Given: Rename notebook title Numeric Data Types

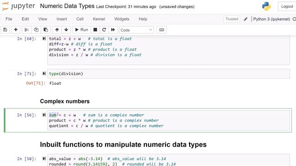Looking at the screenshot, I should [67, 6].
